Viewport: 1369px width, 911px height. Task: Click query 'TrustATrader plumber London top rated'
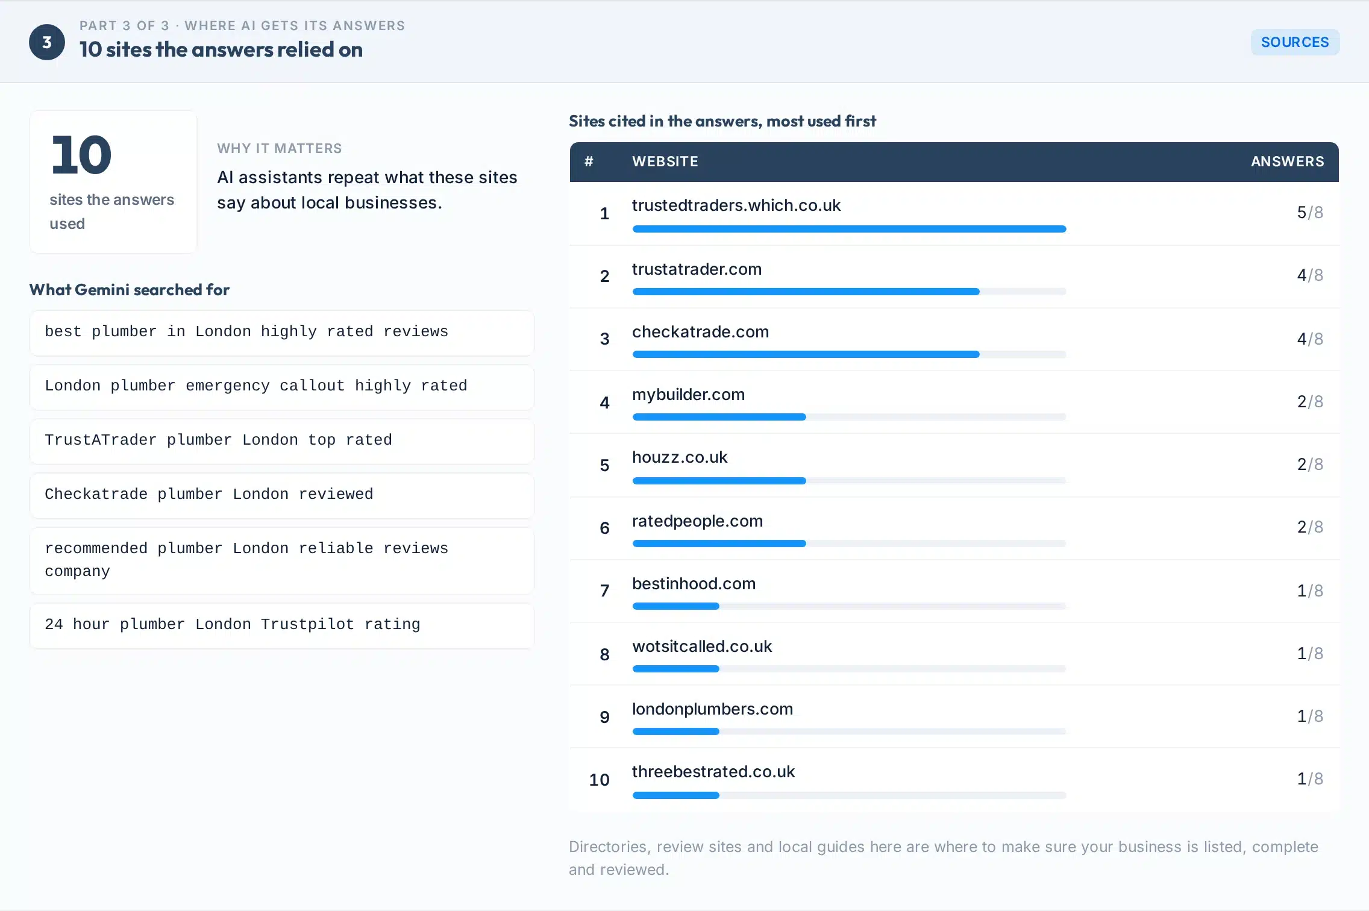coord(282,441)
